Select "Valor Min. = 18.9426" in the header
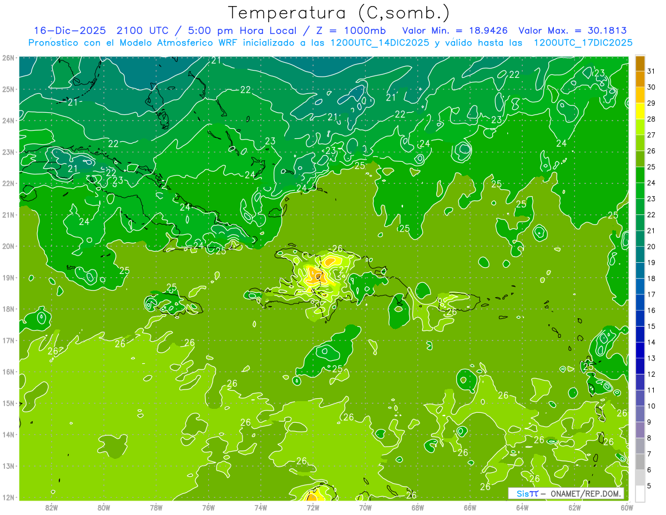The image size is (666, 515). click(x=455, y=31)
